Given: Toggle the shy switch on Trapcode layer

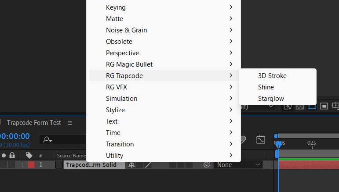Looking at the screenshot, I should click(x=131, y=165).
